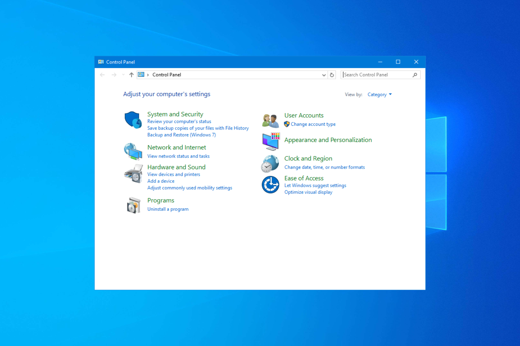This screenshot has width=520, height=346.
Task: Click the Control Panel icon in address bar
Action: pyautogui.click(x=141, y=75)
